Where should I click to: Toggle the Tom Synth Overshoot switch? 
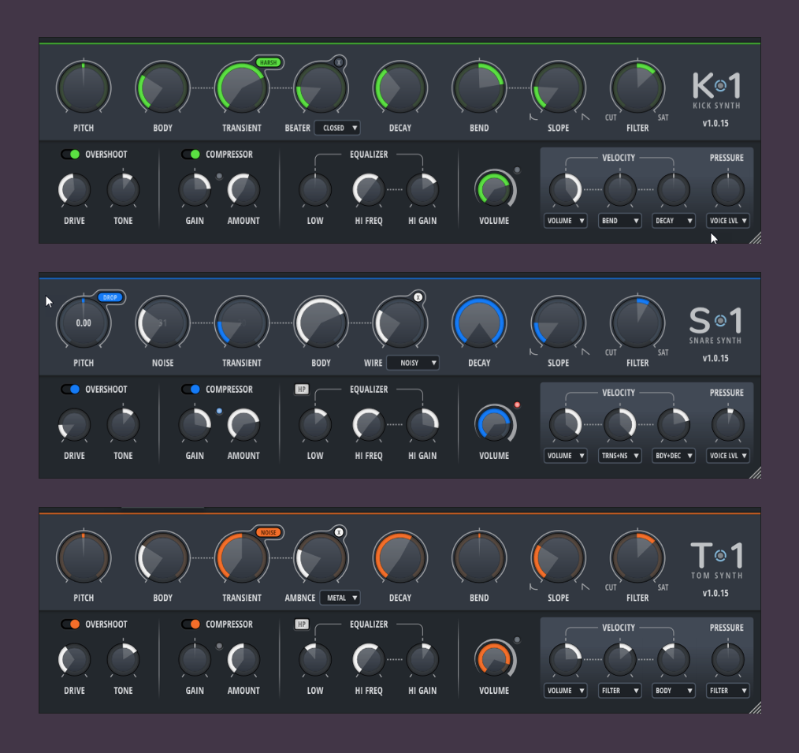click(70, 624)
